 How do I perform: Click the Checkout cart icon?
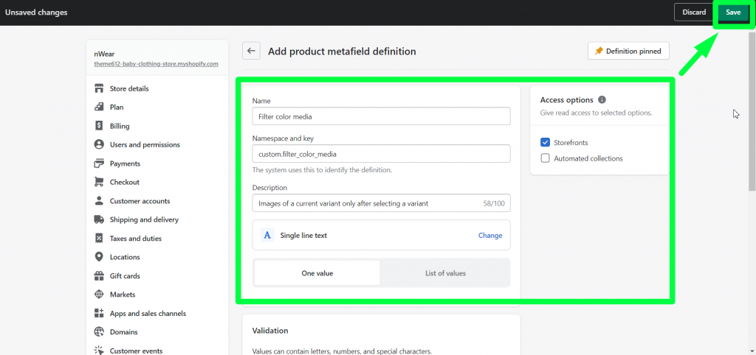point(100,183)
